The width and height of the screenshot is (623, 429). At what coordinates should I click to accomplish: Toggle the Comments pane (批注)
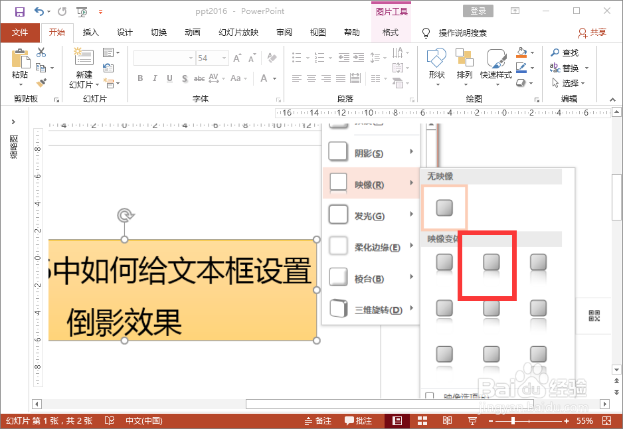coord(359,420)
